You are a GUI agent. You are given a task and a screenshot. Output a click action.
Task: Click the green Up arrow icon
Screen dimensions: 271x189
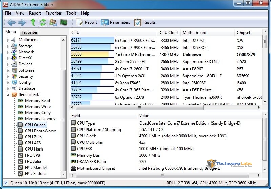click(x=33, y=23)
